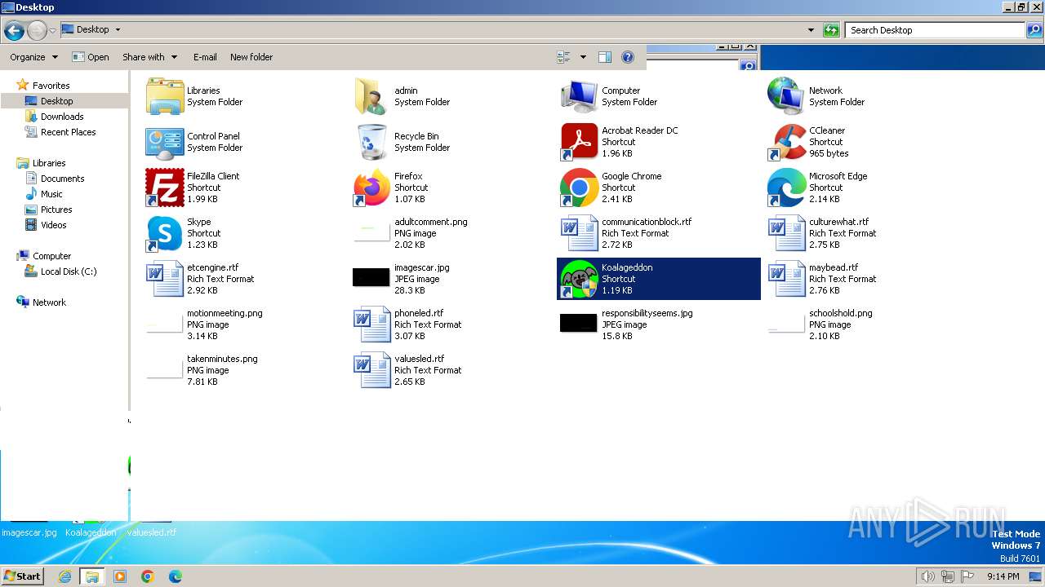
Task: Open the recent pages dropdown arrow
Action: click(53, 30)
